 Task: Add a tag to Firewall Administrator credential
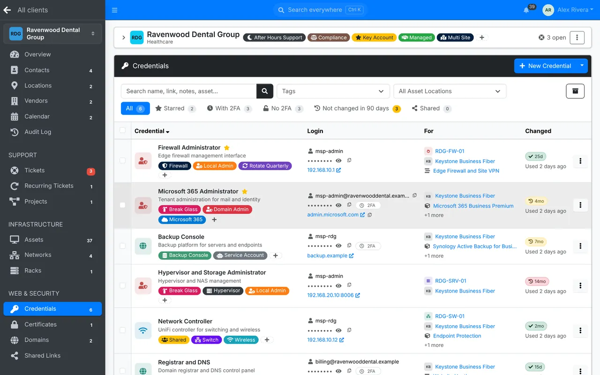point(165,175)
